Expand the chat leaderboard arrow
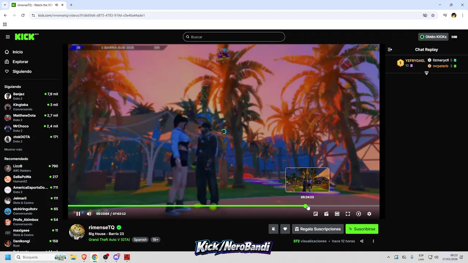 (x=426, y=73)
